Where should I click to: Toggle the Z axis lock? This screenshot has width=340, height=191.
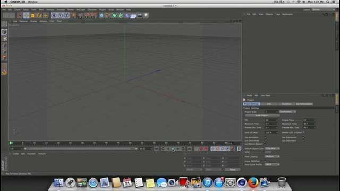click(x=66, y=15)
